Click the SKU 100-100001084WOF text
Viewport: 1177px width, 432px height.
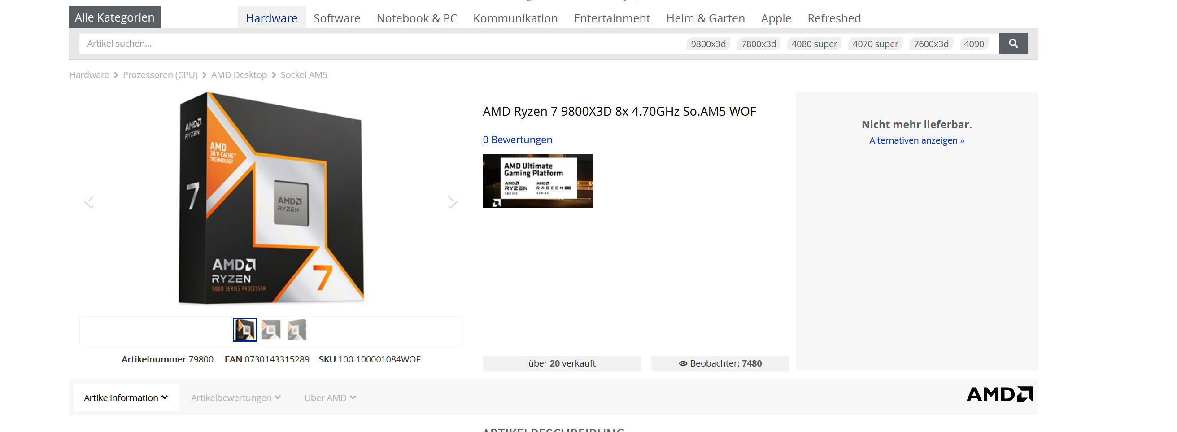tap(369, 359)
